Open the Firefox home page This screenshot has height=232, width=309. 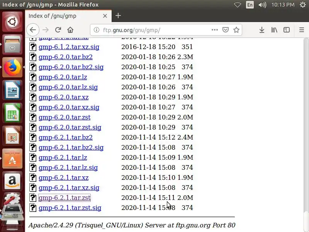70,30
